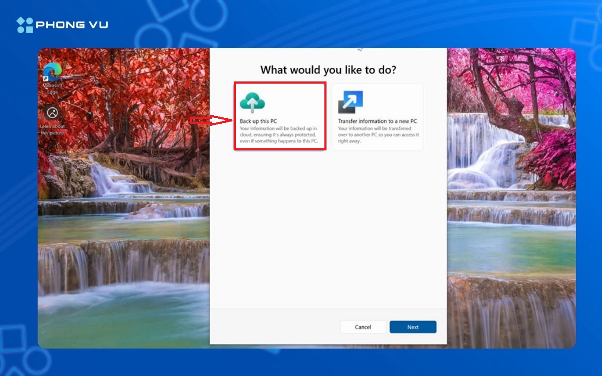Click the Phong Vu logo
Image resolution: width=602 pixels, height=376 pixels.
[62, 25]
